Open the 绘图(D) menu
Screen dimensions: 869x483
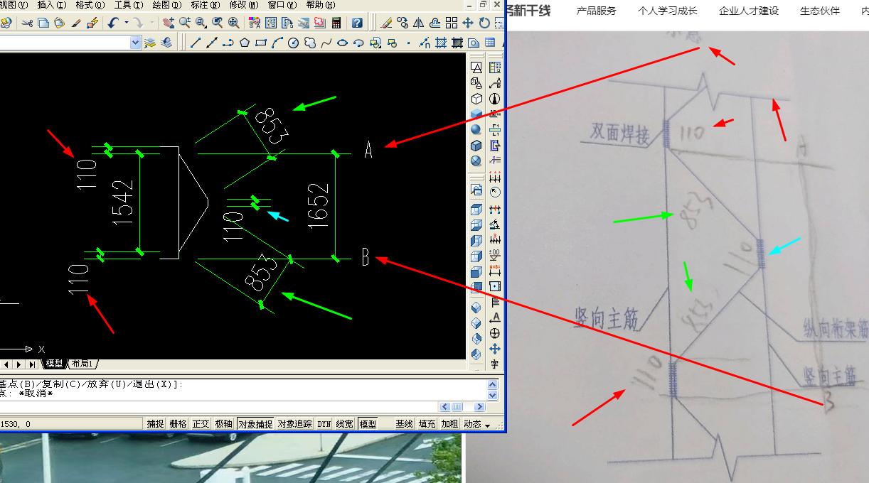point(166,5)
